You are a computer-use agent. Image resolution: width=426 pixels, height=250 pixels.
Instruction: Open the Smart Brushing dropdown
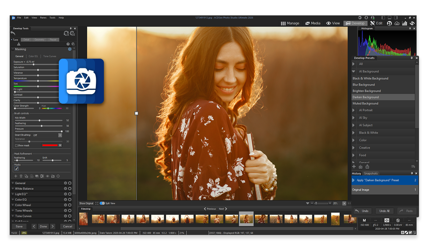point(60,135)
